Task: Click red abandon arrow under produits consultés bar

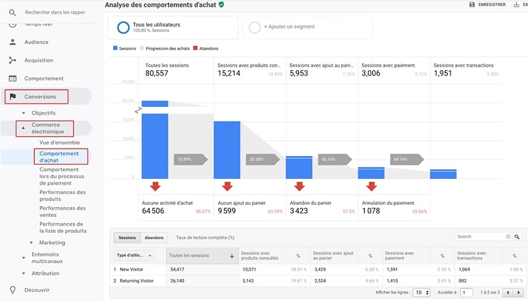Action: tap(227, 186)
